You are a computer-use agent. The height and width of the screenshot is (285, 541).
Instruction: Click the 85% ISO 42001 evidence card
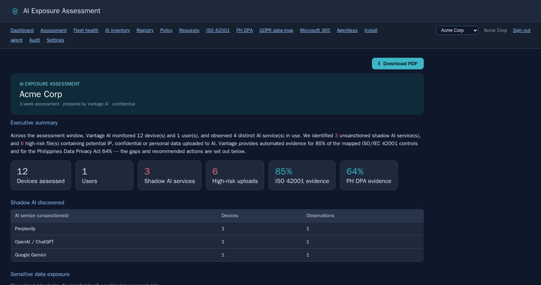coord(302,175)
